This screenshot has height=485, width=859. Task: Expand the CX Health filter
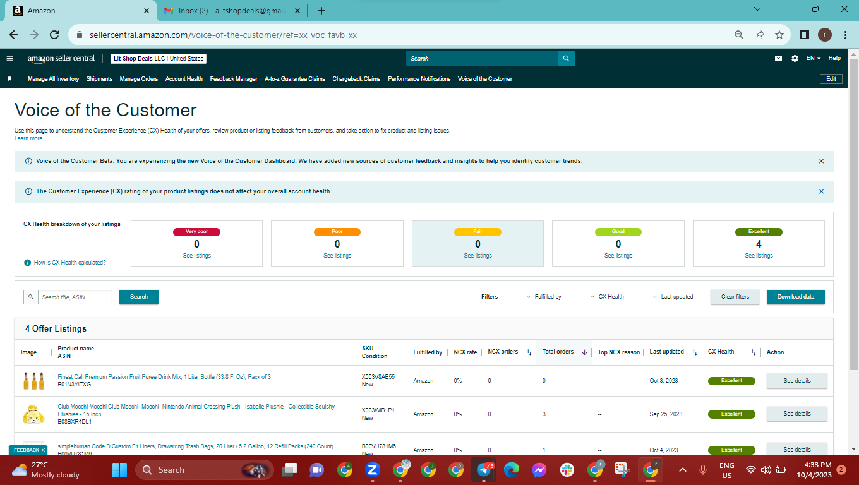pos(607,297)
